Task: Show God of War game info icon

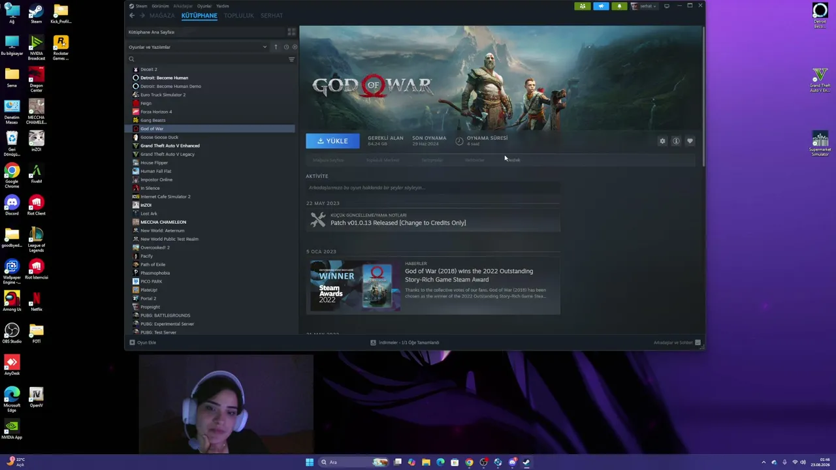Action: point(676,141)
